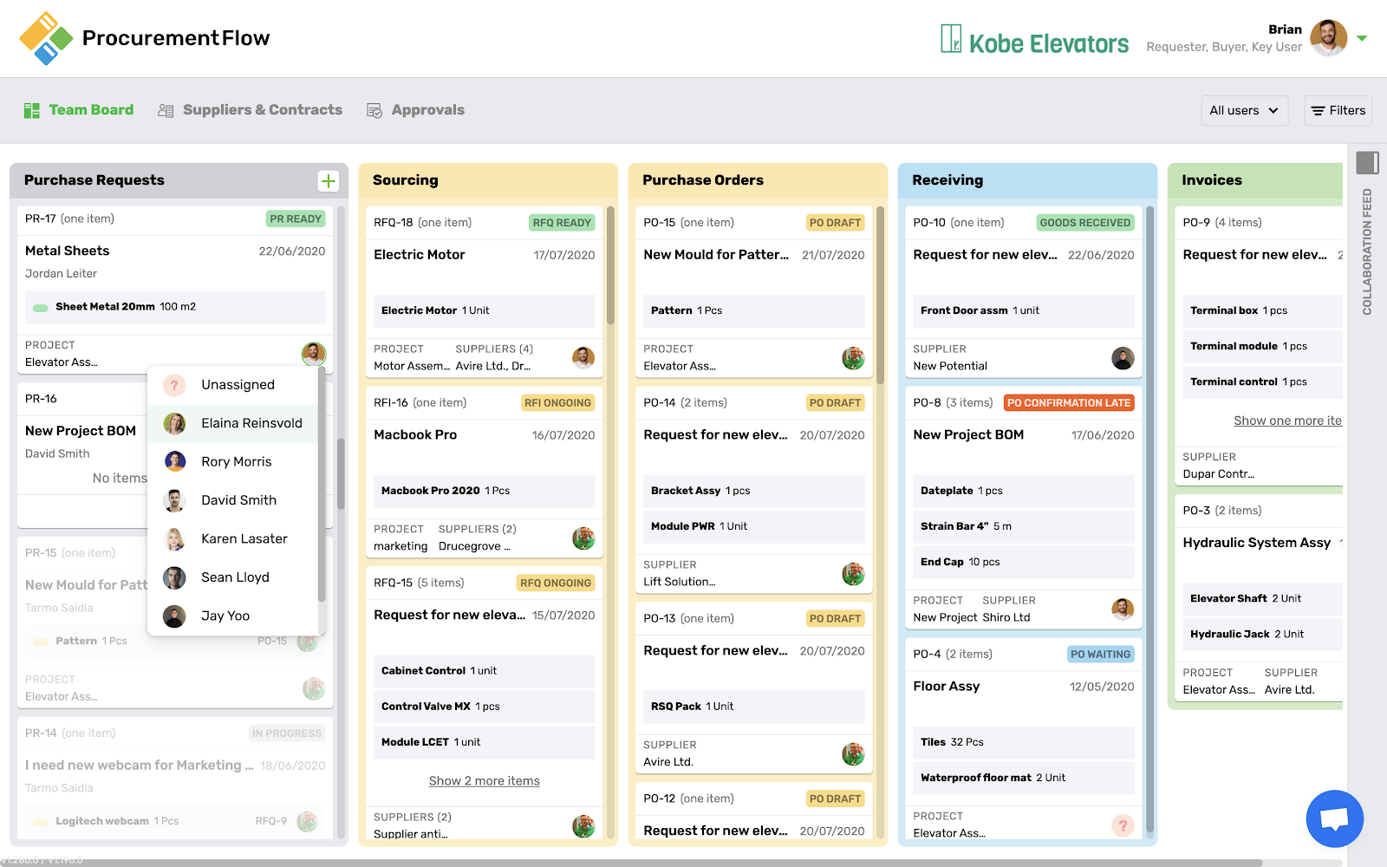Screen dimensions: 1387x867
Task: Pick Sean Lloyd from assignee list
Action: click(234, 577)
